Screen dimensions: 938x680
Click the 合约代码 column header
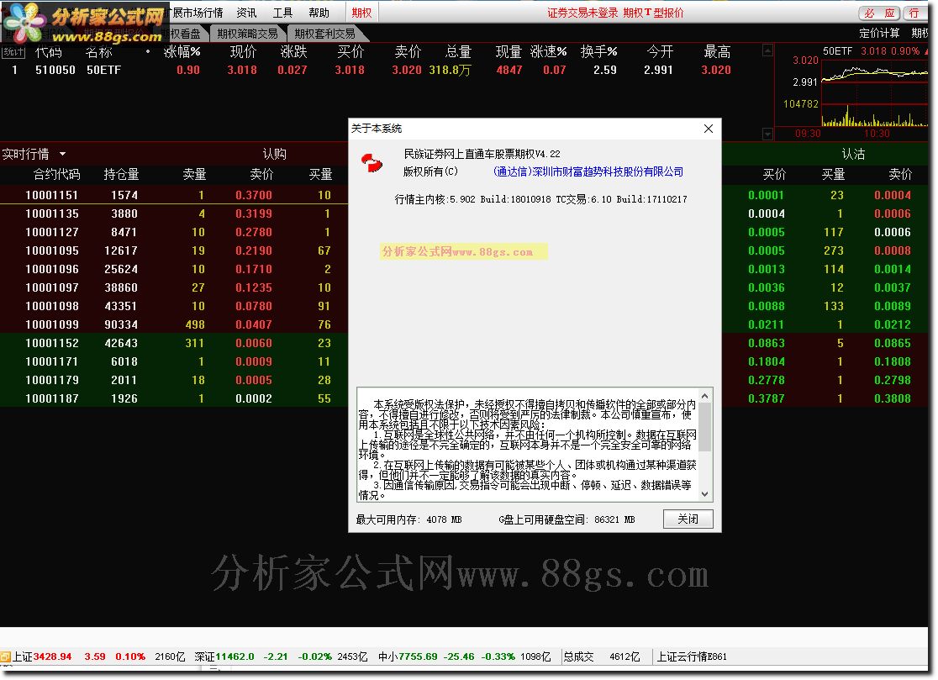click(x=56, y=174)
